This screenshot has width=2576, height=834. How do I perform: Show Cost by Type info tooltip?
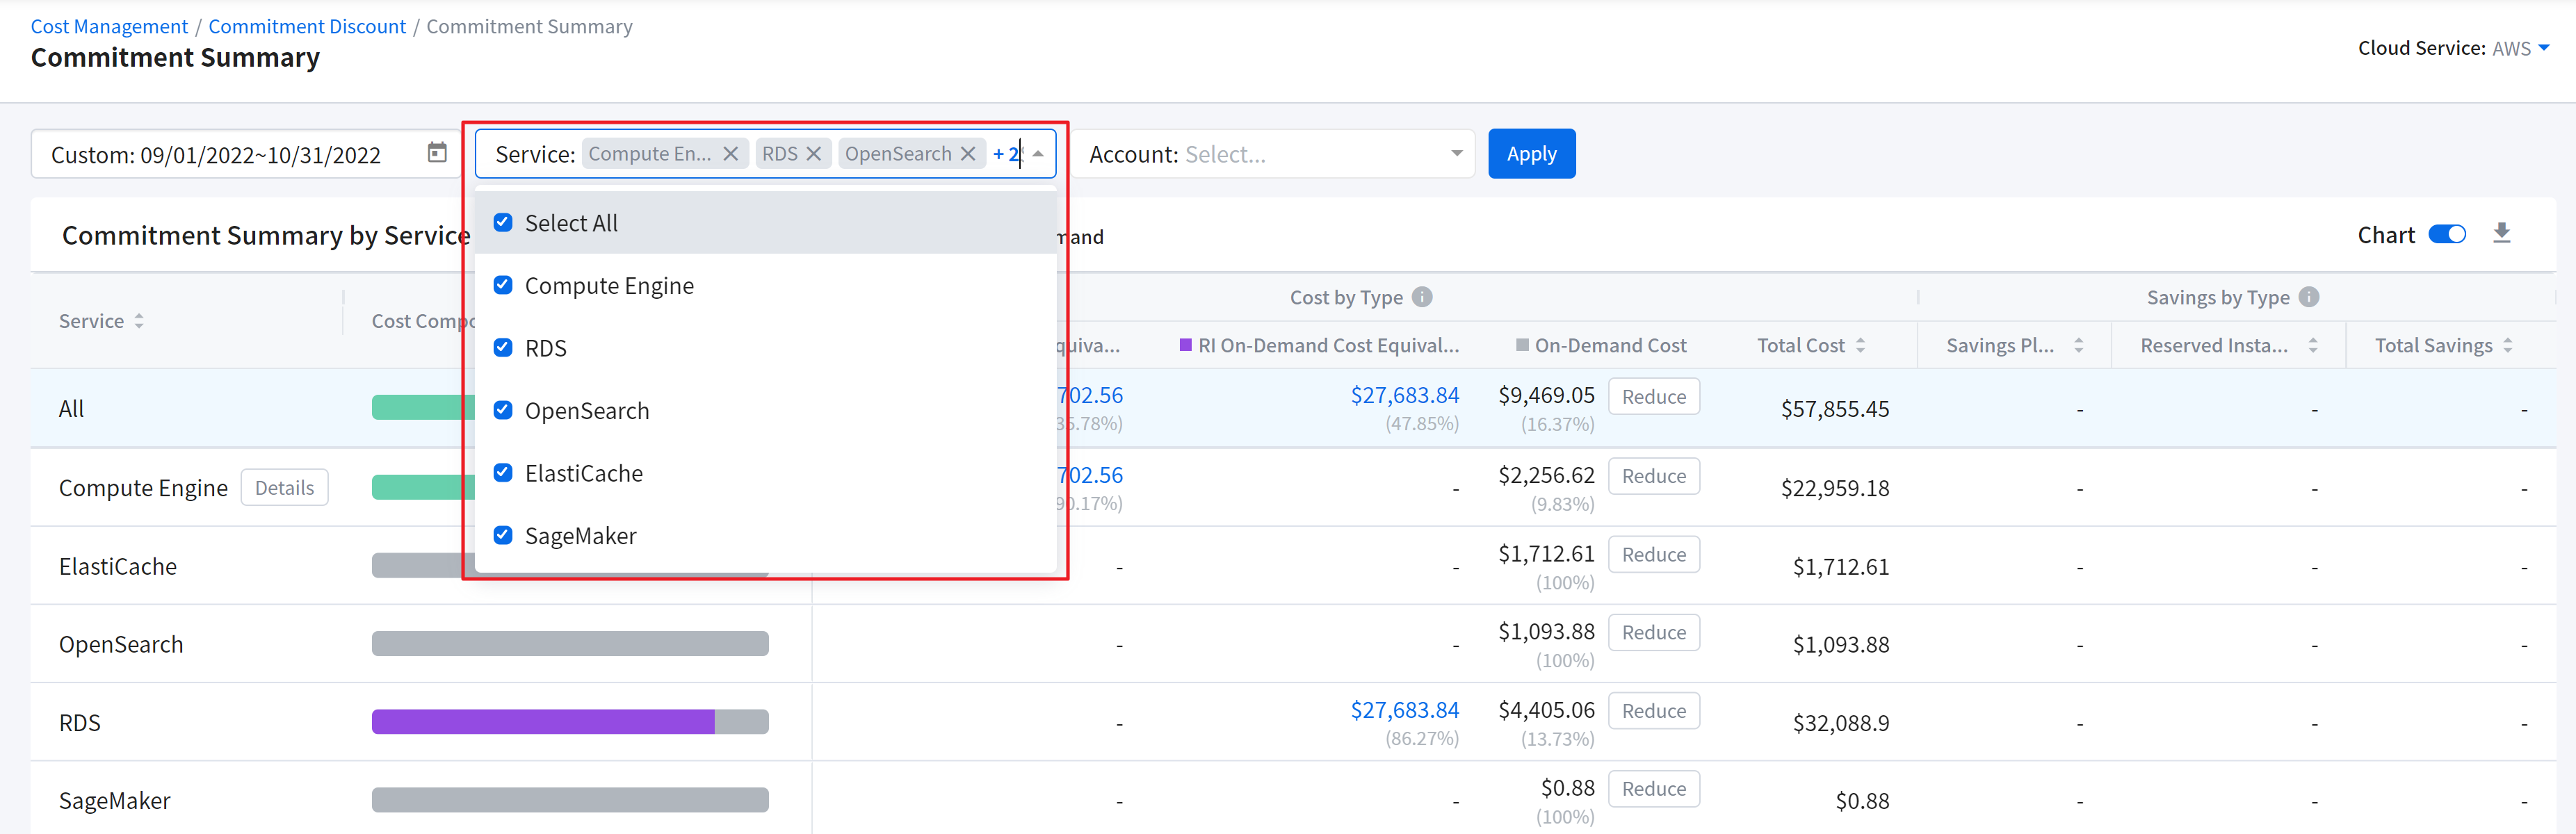tap(1422, 297)
